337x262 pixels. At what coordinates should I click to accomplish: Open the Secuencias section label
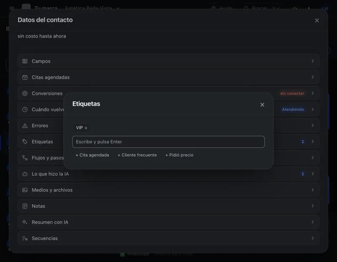(45, 238)
